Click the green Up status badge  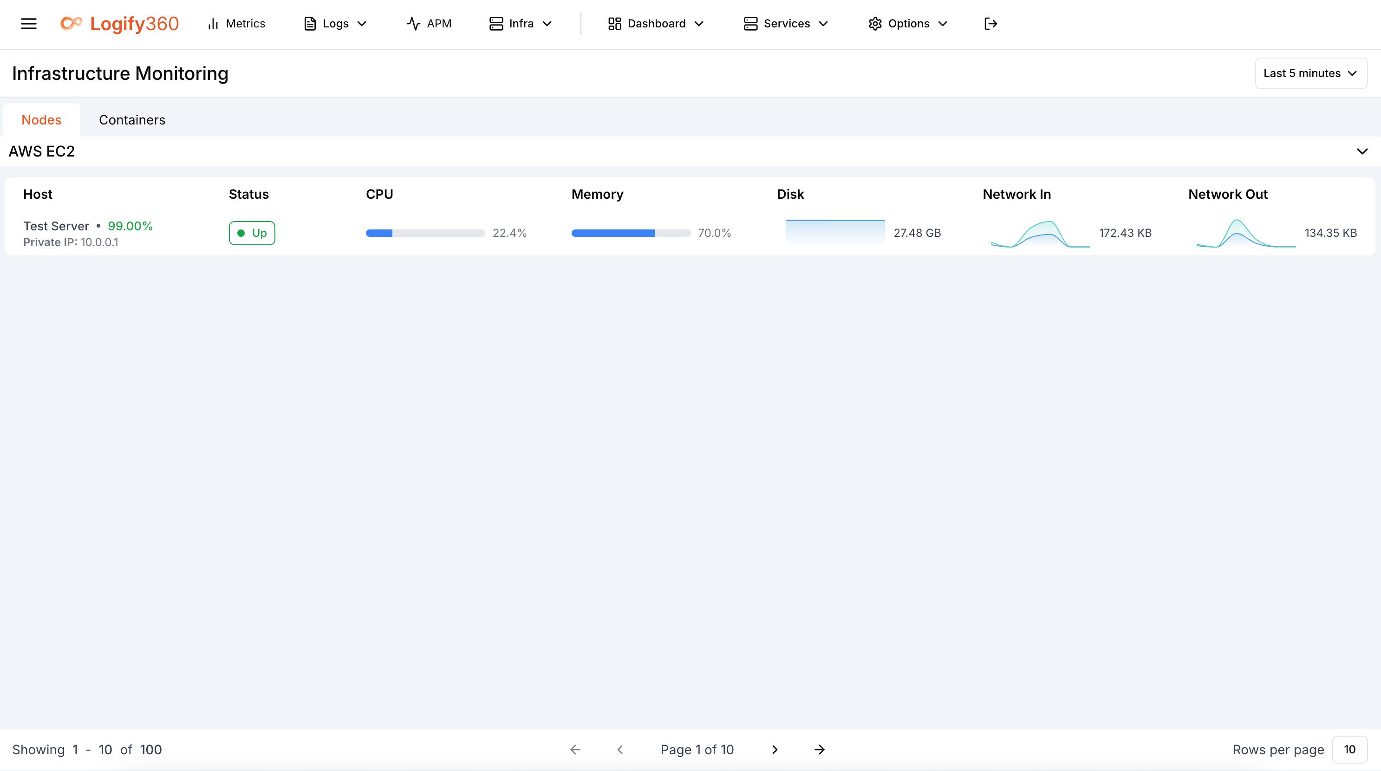(252, 233)
